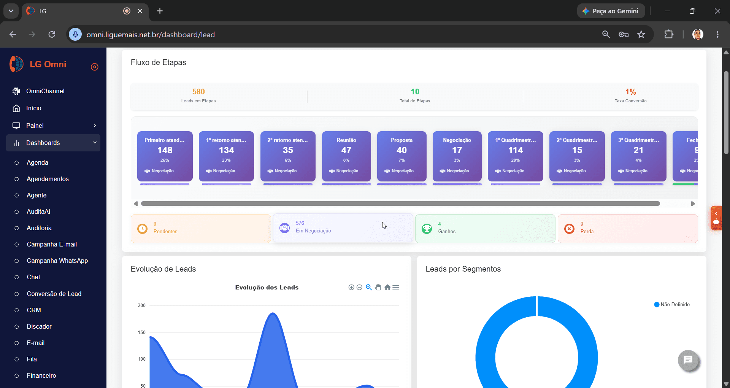The height and width of the screenshot is (388, 730).
Task: Click the browser back arrow
Action: 13,35
